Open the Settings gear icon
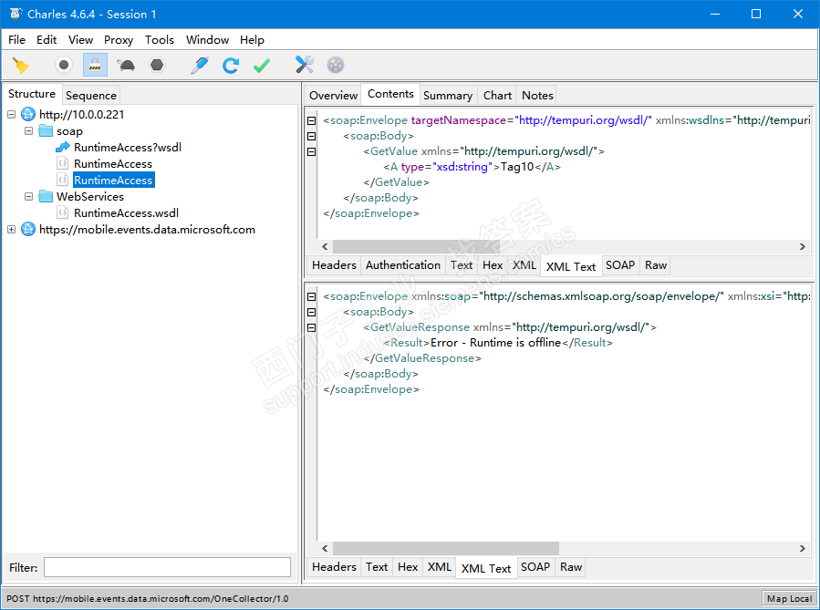This screenshot has width=820, height=610. point(336,65)
